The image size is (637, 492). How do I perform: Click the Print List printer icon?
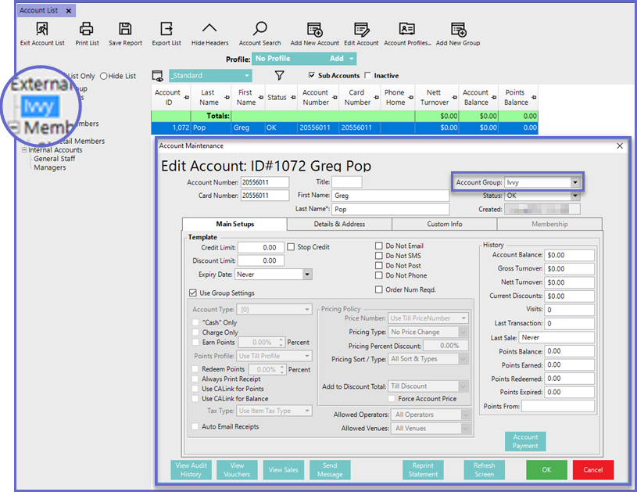(87, 29)
